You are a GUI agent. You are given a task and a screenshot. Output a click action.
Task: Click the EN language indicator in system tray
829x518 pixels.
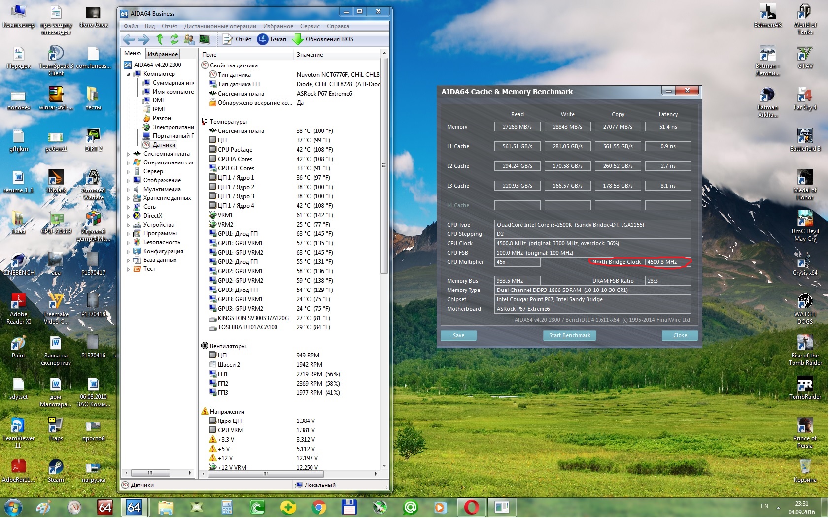tap(764, 506)
